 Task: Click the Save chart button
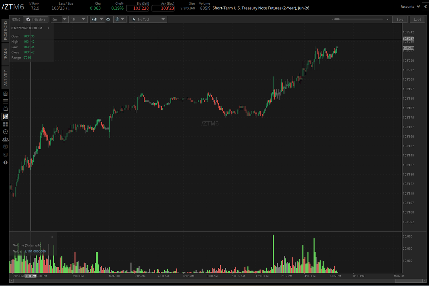coord(399,19)
